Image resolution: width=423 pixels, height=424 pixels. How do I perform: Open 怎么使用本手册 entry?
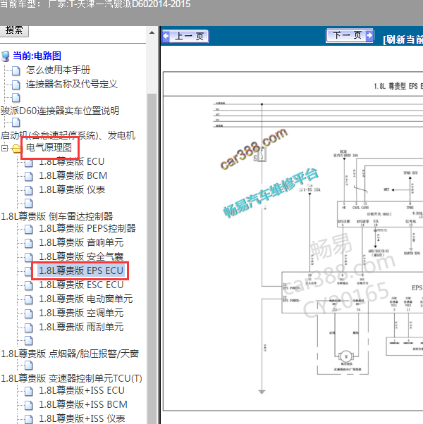pos(58,70)
